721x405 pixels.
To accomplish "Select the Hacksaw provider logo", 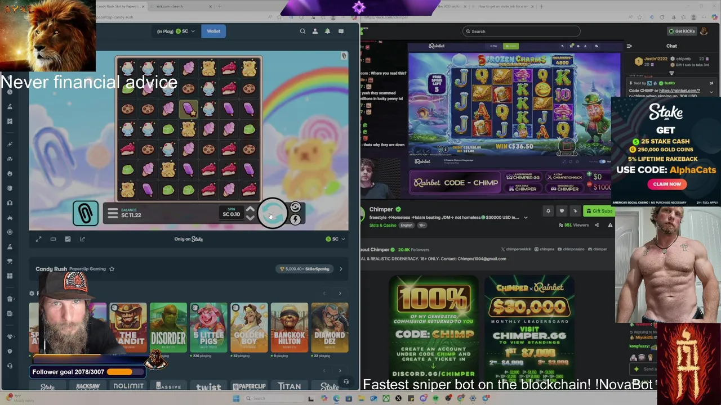I will tap(88, 386).
